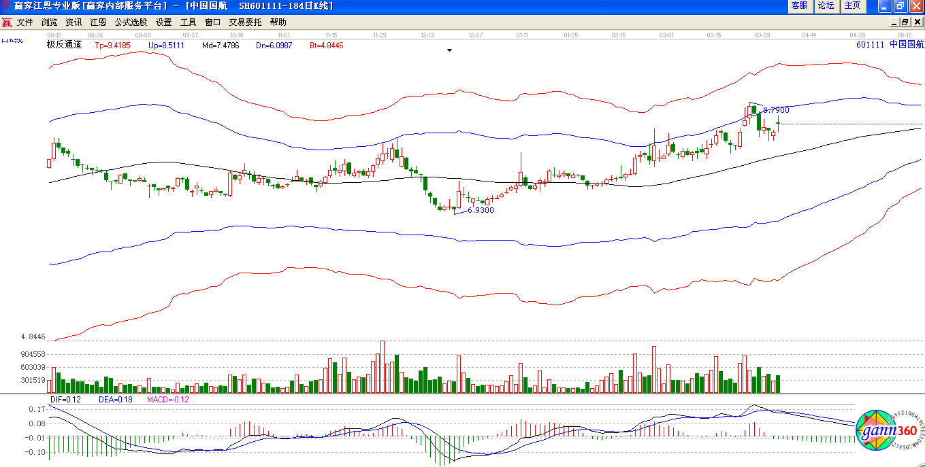Click the application logo in title bar
Image resolution: width=925 pixels, height=467 pixels.
(x=6, y=5)
